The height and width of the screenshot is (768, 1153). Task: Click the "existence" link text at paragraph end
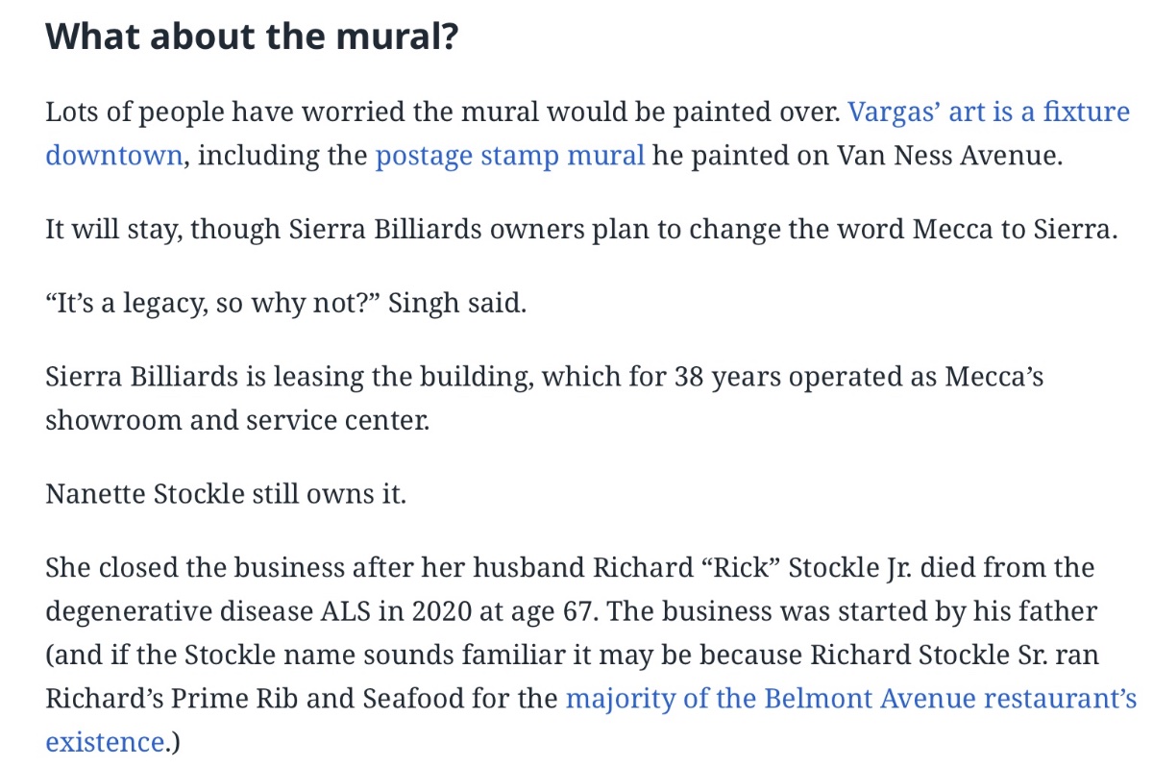click(x=104, y=742)
